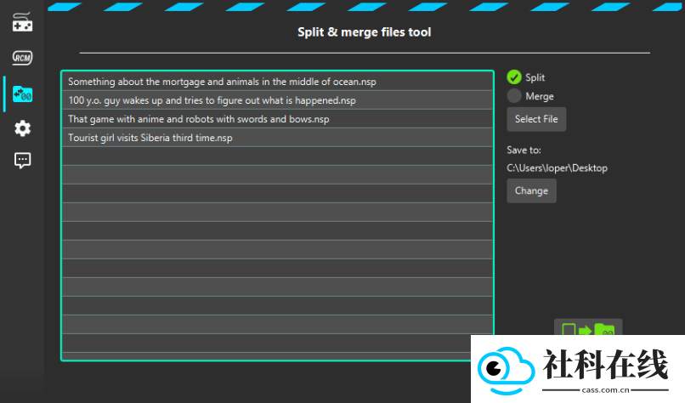Open the Split & merge folder tab
This screenshot has width=685, height=403.
pos(22,94)
